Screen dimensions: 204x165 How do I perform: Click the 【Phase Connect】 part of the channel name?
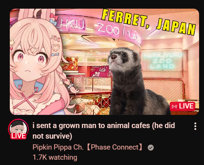(115, 147)
